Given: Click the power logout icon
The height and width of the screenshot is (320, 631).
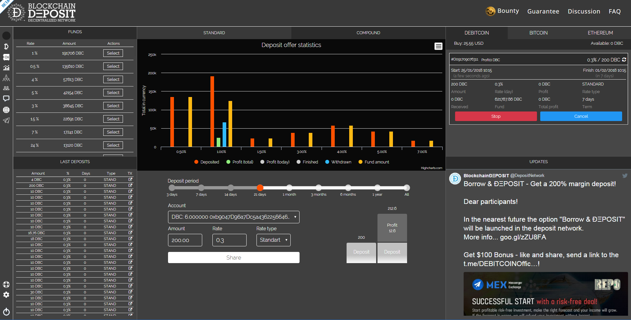Looking at the screenshot, I should tap(6, 311).
